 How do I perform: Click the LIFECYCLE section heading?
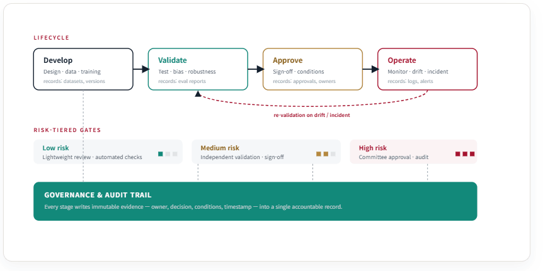[x=51, y=38]
